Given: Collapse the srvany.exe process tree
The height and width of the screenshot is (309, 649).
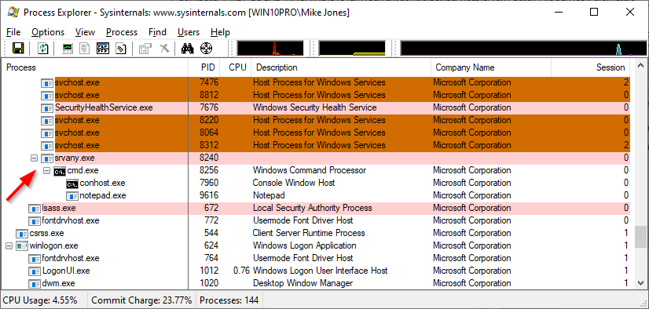Looking at the screenshot, I should point(34,158).
